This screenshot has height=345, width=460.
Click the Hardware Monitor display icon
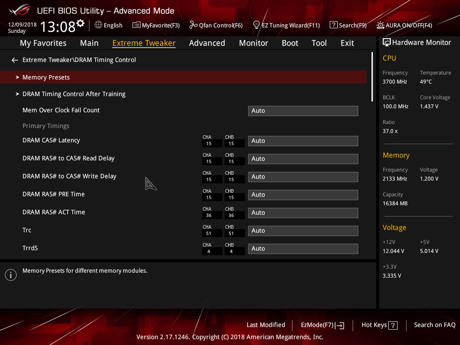[x=387, y=43]
